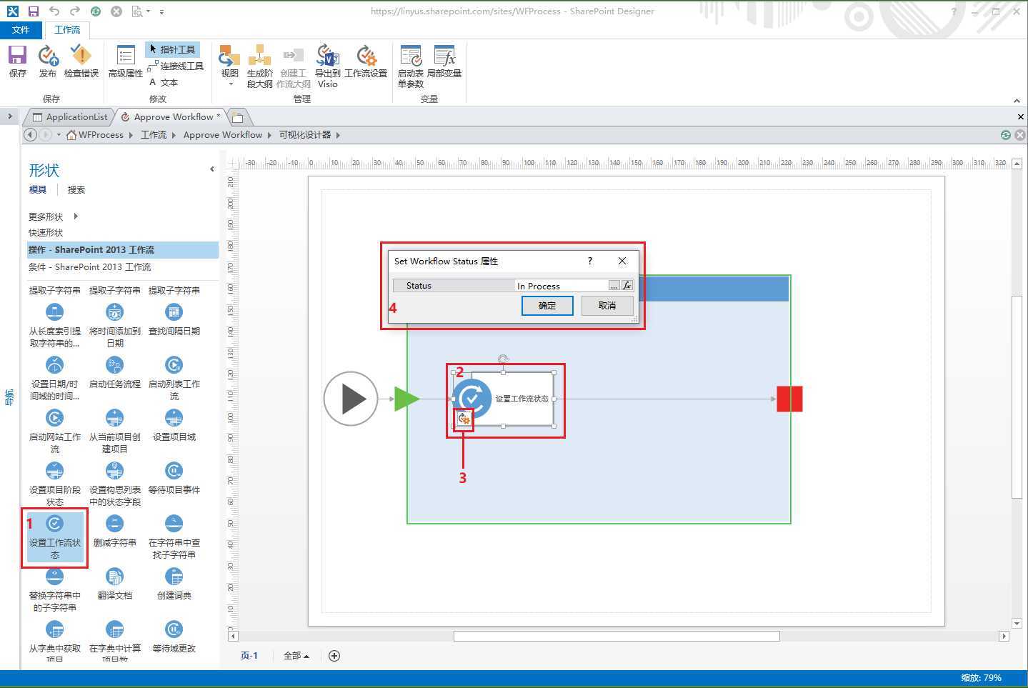
Task: Click 导出到 Visio icon
Action: 327,66
